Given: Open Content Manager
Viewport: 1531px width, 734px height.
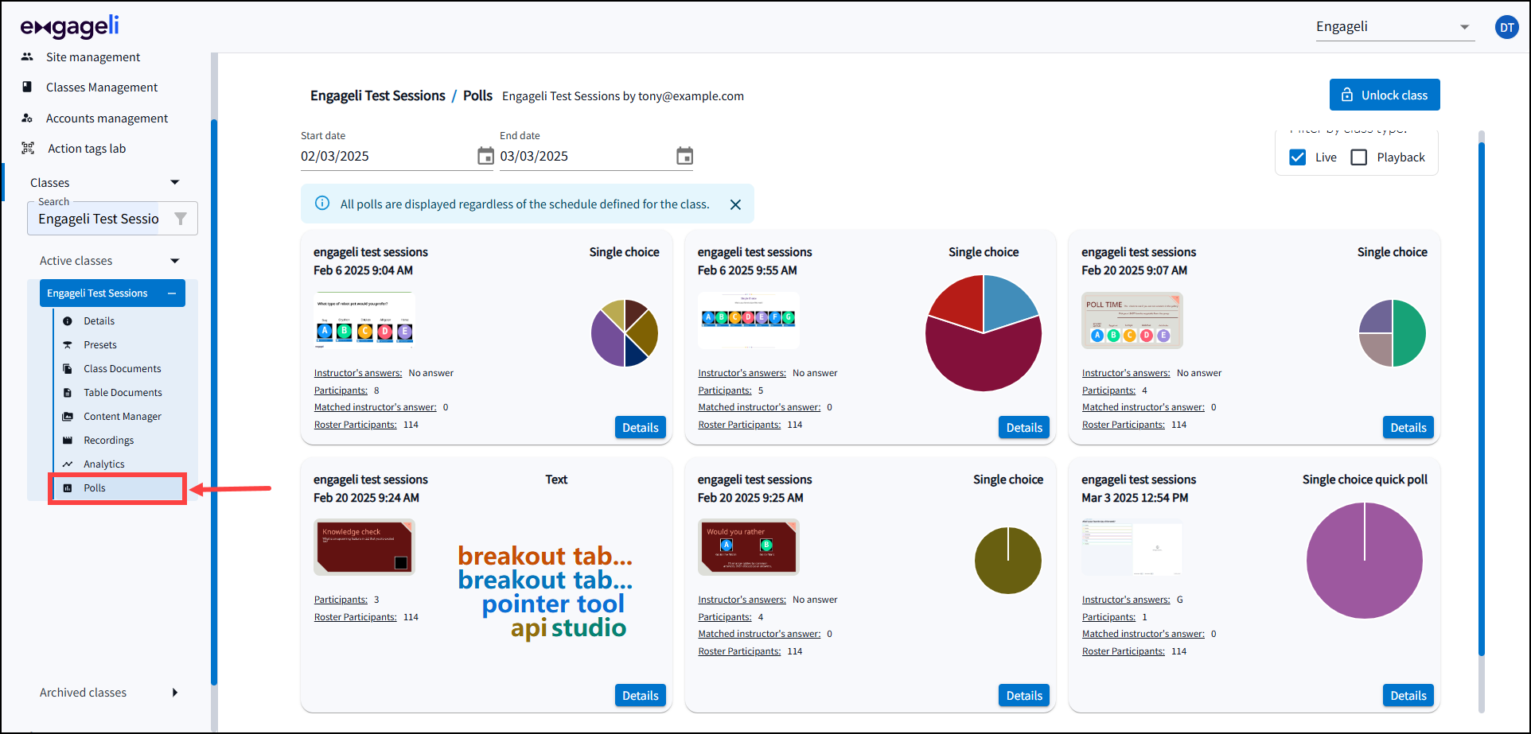Looking at the screenshot, I should pos(123,417).
